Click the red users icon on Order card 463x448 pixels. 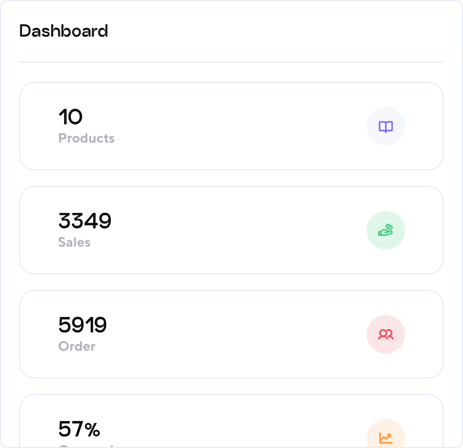pos(386,334)
